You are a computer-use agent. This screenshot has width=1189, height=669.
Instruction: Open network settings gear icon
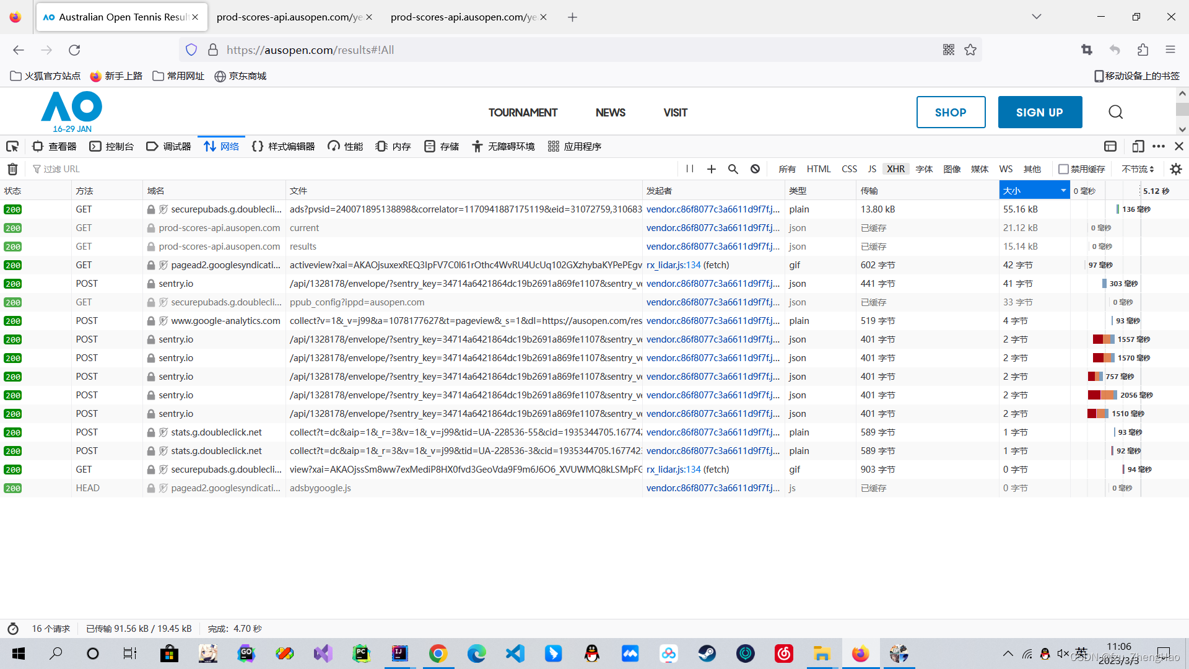tap(1176, 169)
